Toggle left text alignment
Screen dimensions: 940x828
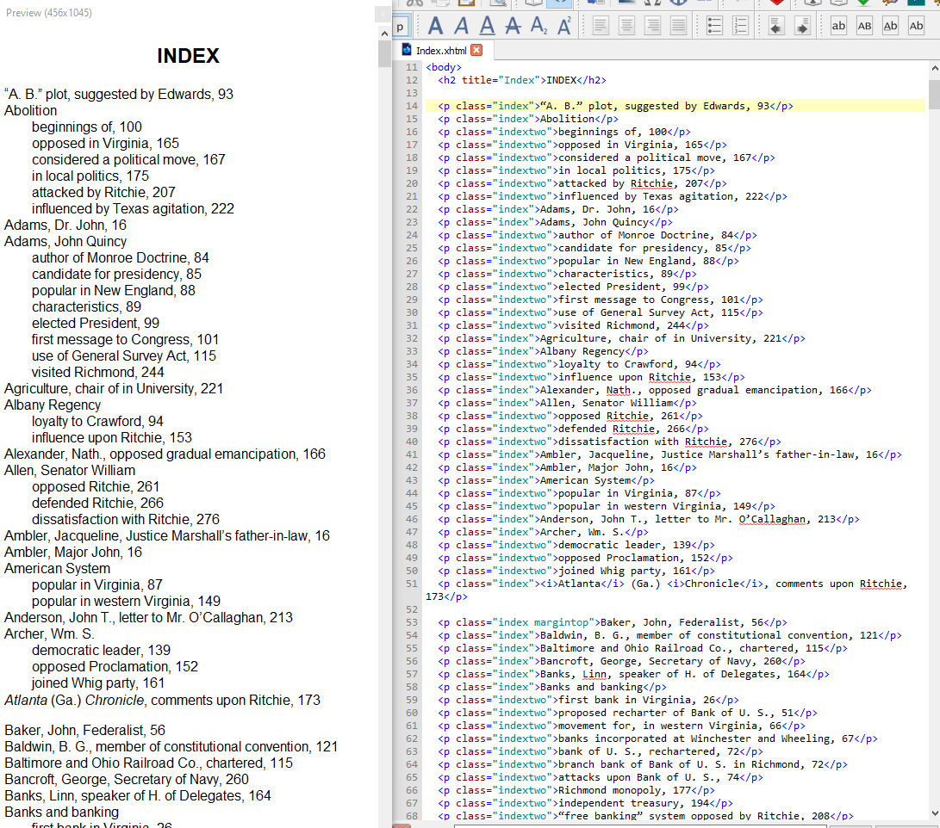tap(600, 26)
